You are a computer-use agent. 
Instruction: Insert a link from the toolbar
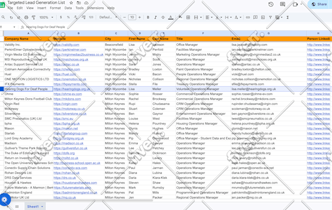point(248,18)
